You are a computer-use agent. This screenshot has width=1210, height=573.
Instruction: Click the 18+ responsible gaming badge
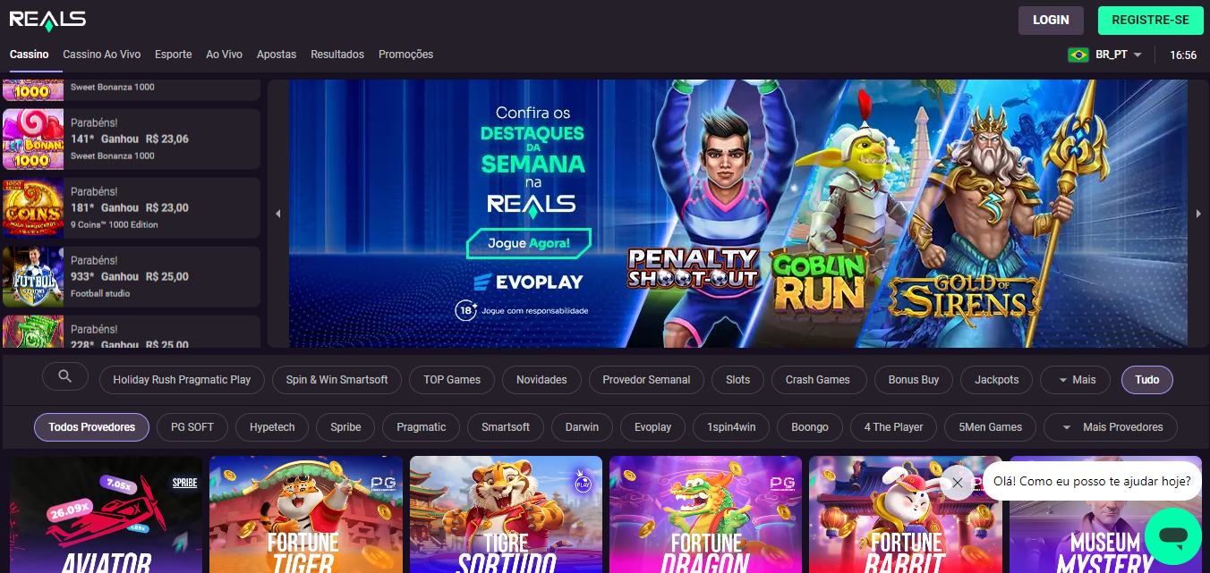(465, 311)
